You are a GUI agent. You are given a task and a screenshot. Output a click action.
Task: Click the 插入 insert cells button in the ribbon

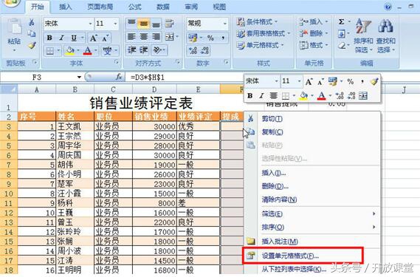point(314,21)
